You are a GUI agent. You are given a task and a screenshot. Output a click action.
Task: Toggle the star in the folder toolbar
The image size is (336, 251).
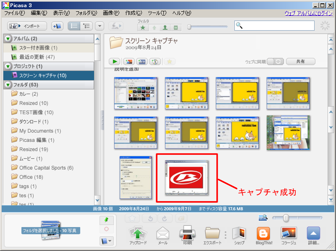[170, 62]
